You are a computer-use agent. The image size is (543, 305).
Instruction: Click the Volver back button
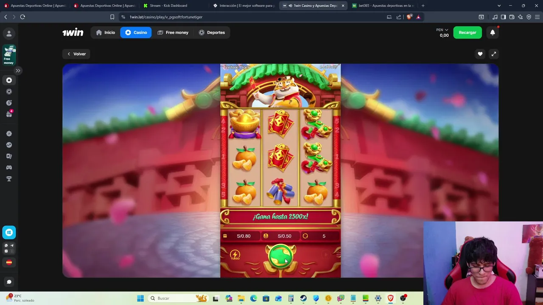tap(76, 54)
